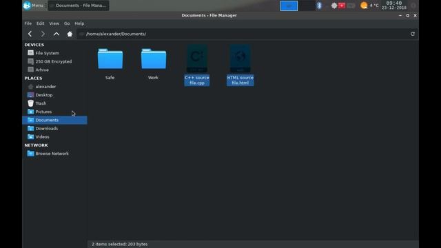This screenshot has height=248, width=441.
Task: Open the Bluetooth tray icon
Action: [x=319, y=6]
